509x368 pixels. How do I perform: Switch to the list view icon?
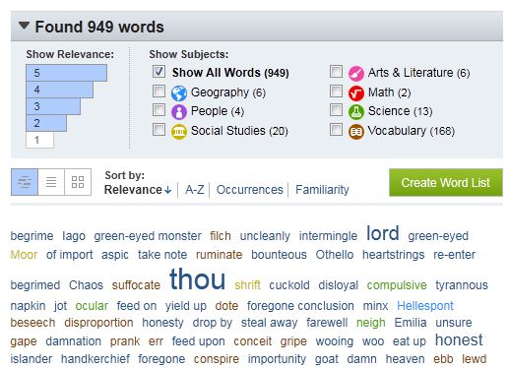[51, 182]
